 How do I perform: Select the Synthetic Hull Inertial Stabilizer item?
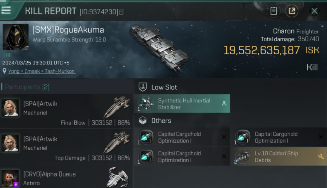pyautogui.click(x=182, y=104)
